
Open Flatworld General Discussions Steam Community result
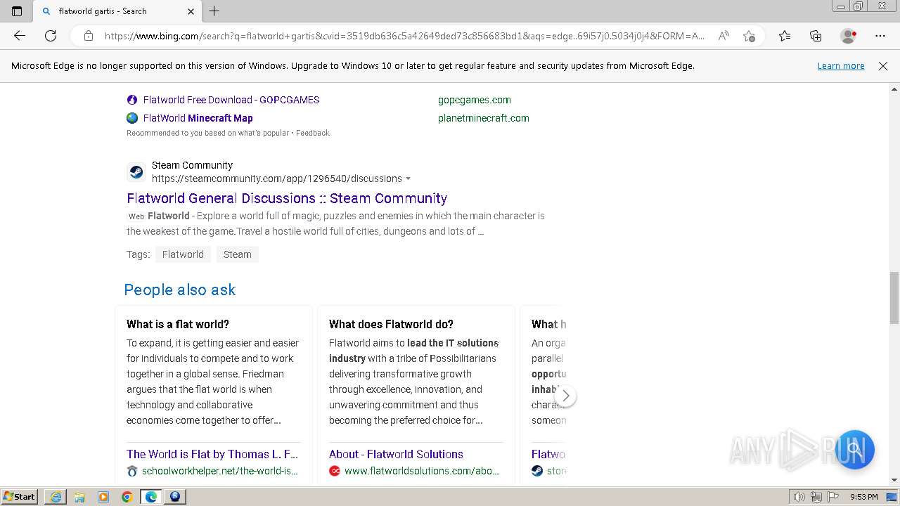tap(287, 198)
